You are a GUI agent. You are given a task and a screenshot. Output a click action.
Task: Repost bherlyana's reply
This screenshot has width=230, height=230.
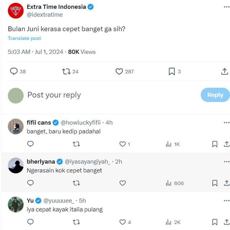click(x=76, y=183)
